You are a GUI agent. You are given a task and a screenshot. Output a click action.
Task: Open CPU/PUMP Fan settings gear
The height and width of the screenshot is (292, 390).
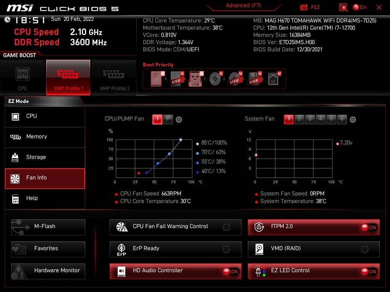[179, 120]
